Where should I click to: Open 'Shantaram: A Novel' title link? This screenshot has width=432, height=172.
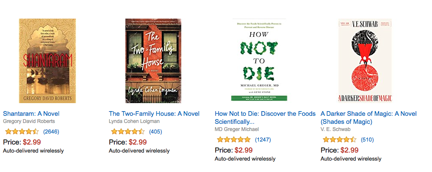pyautogui.click(x=31, y=113)
